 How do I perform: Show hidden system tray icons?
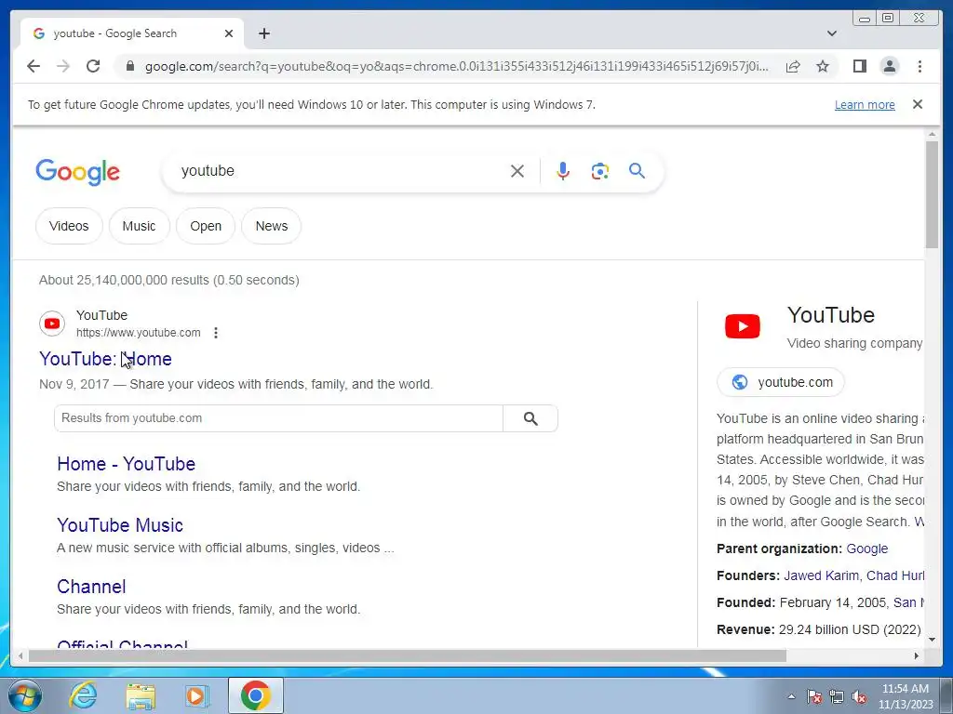[x=791, y=696]
